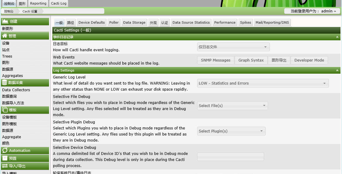Toggle the SNMP Messages web event
Screen dimensions: 342x174
pos(215,60)
